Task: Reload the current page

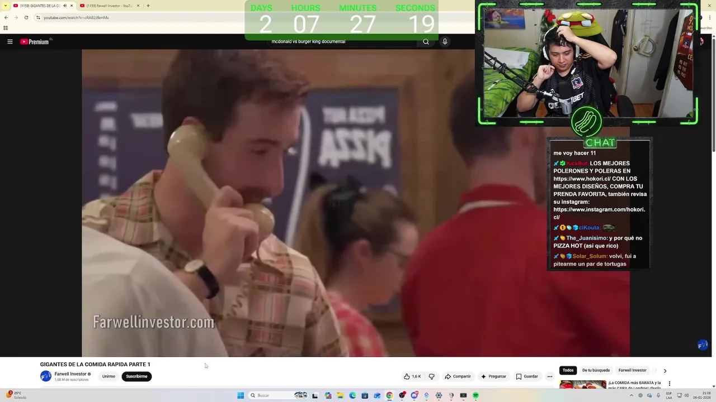Action: pos(26,17)
